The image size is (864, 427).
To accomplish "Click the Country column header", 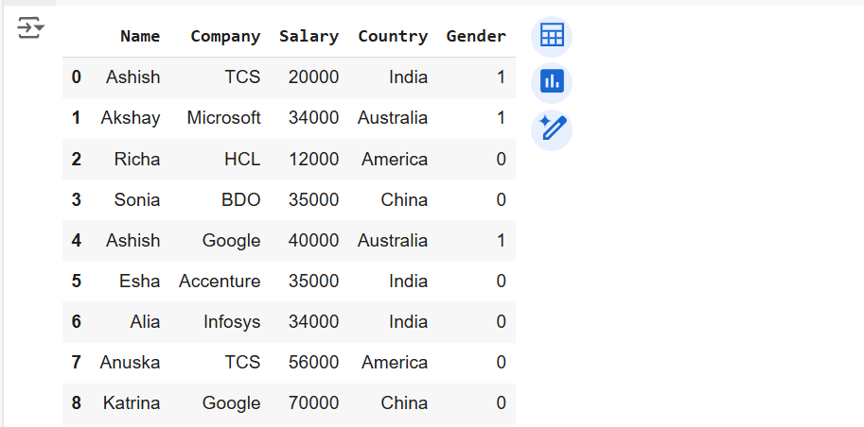I will coord(393,37).
